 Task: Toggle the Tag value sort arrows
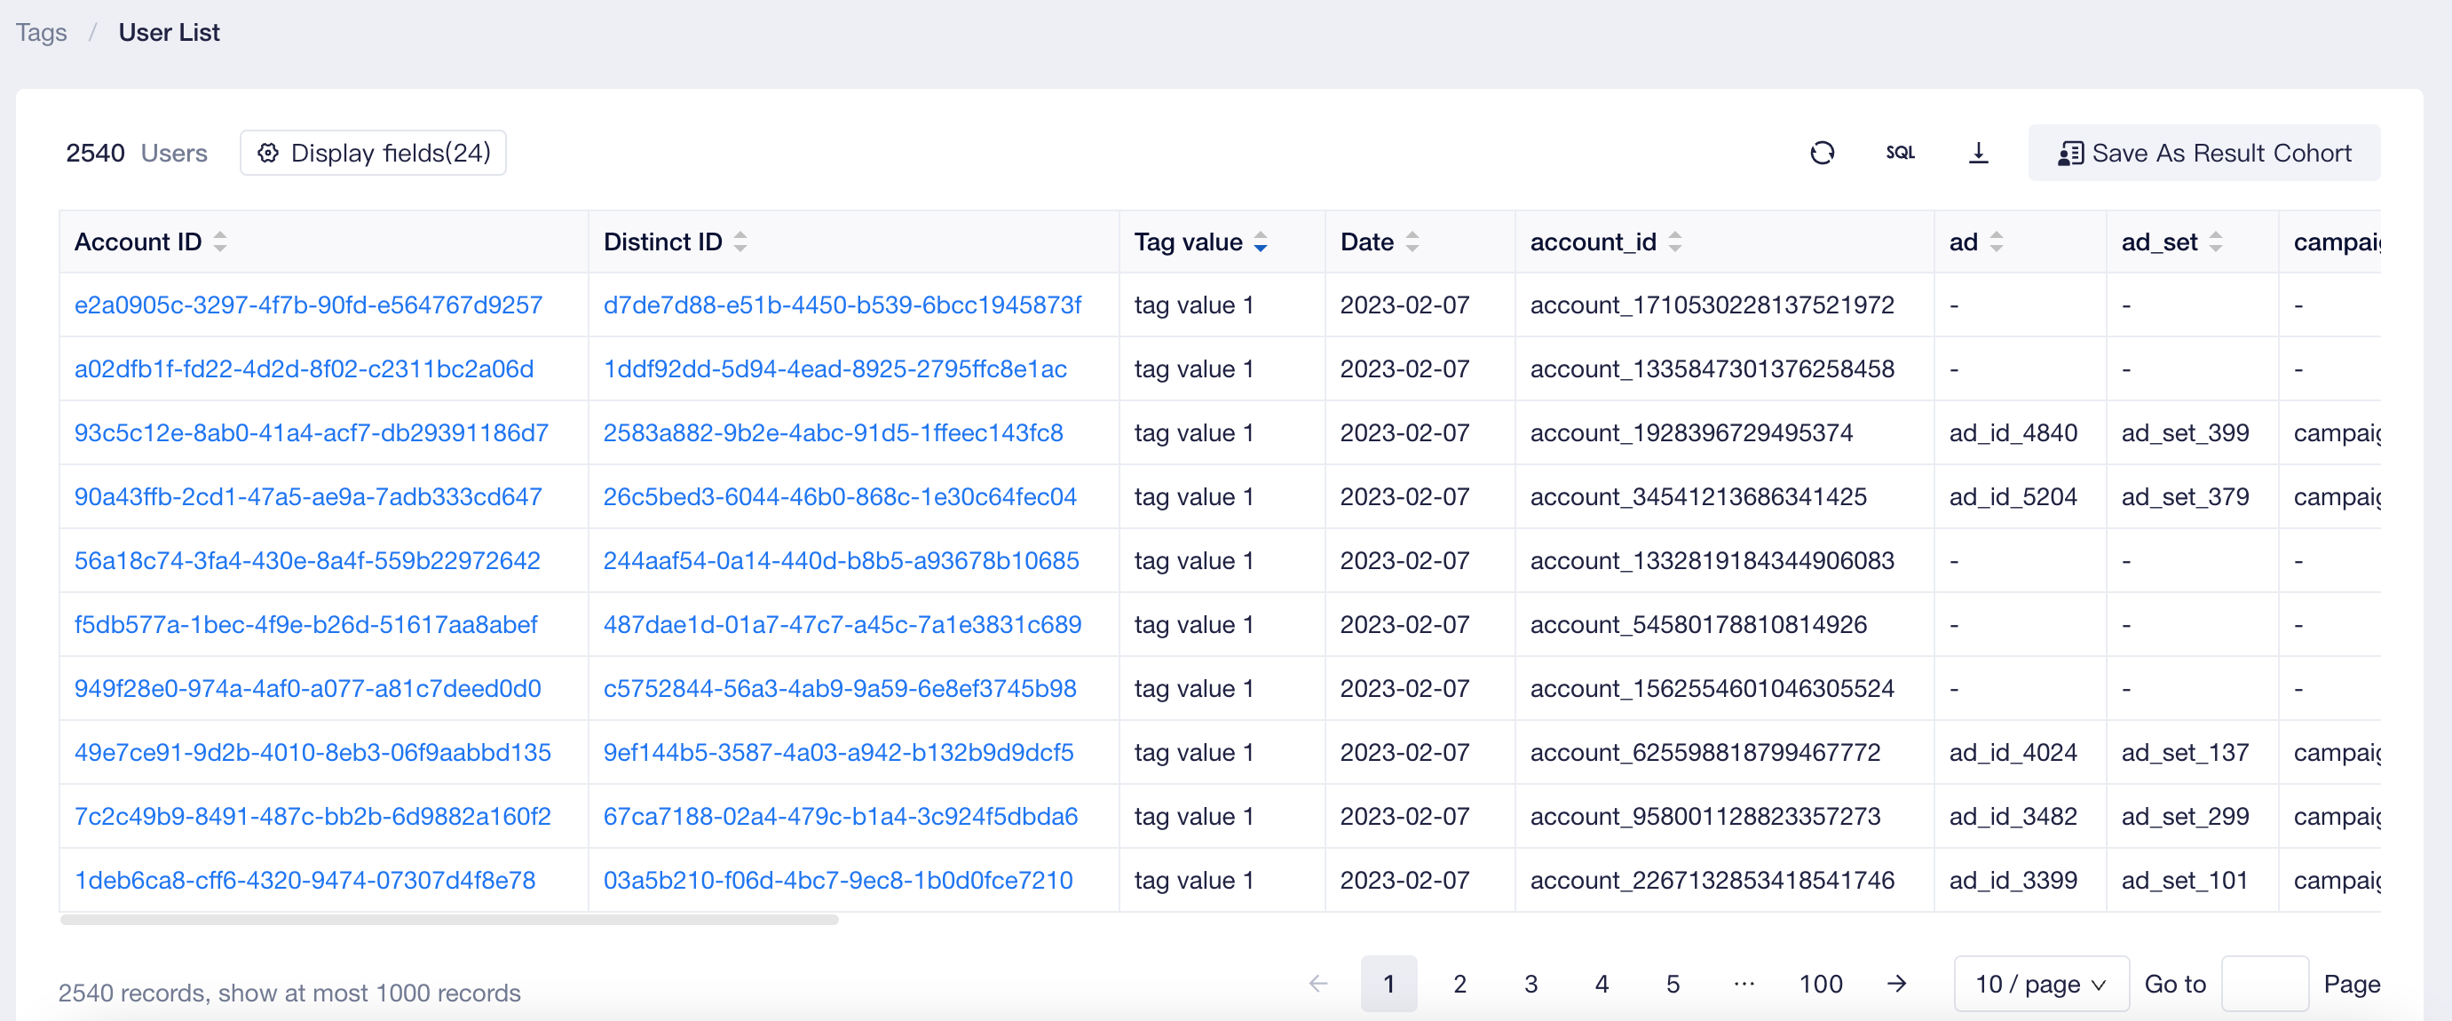(x=1261, y=241)
